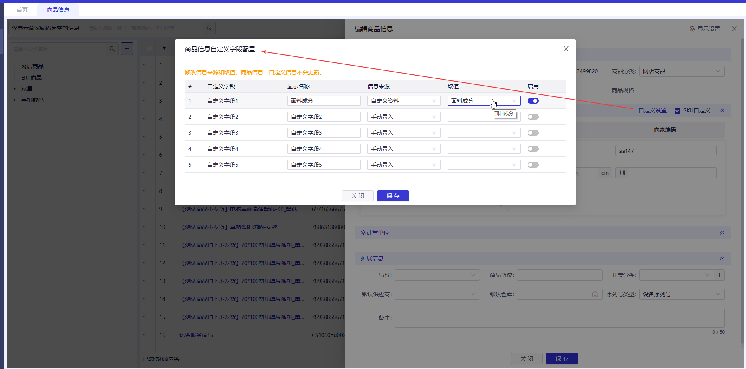Click the 备注 text area
Viewport: 746px width, 369px height.
[560, 318]
